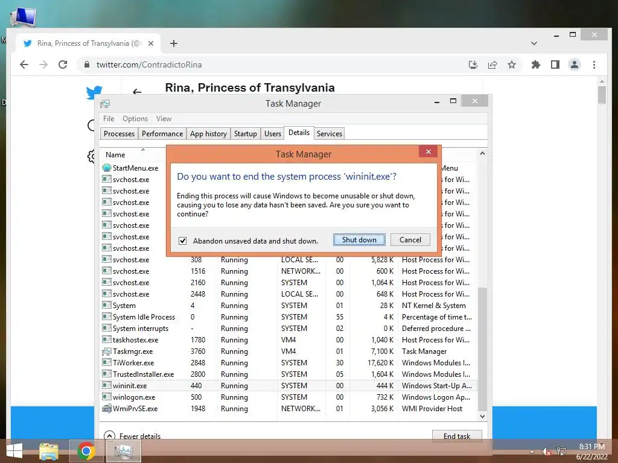This screenshot has height=463, width=618.
Task: Open Chrome tab search dropdown
Action: point(534,43)
